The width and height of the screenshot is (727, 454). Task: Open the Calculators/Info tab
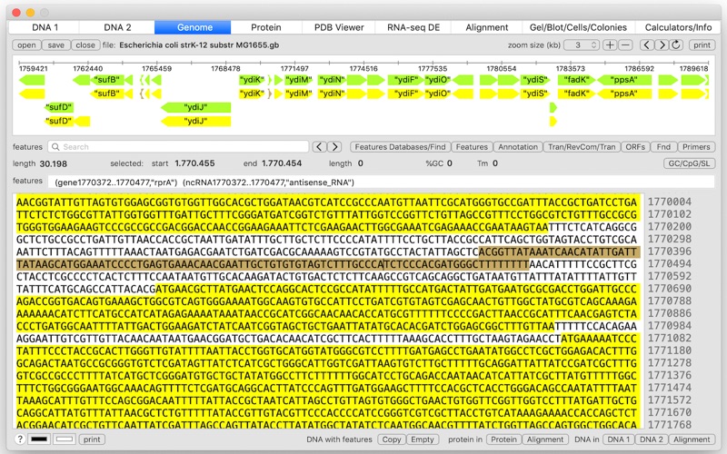click(678, 27)
